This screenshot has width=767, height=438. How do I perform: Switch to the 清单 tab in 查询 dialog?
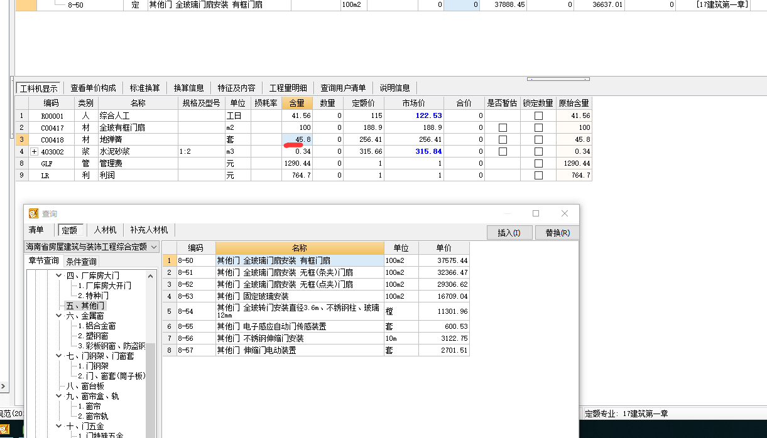click(x=36, y=230)
